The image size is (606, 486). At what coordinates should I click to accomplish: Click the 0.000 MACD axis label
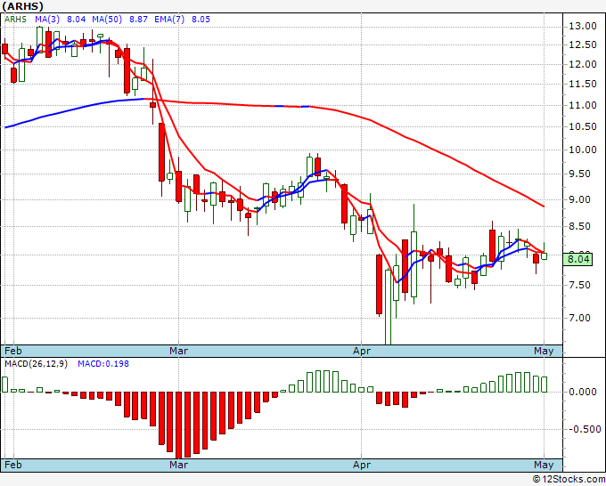(x=583, y=392)
